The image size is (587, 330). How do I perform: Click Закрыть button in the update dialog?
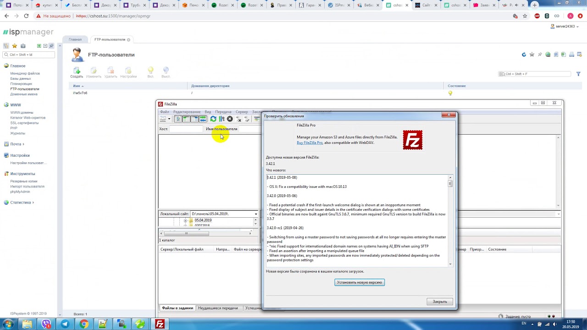coord(440,302)
